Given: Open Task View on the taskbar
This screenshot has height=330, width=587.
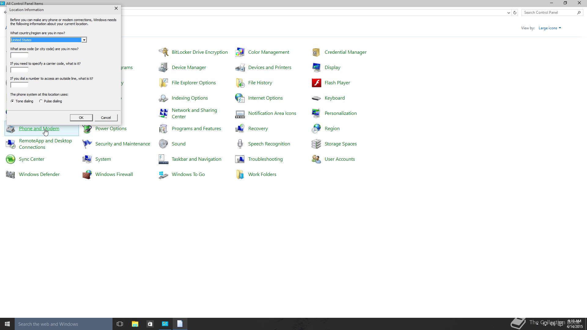Looking at the screenshot, I should (120, 324).
